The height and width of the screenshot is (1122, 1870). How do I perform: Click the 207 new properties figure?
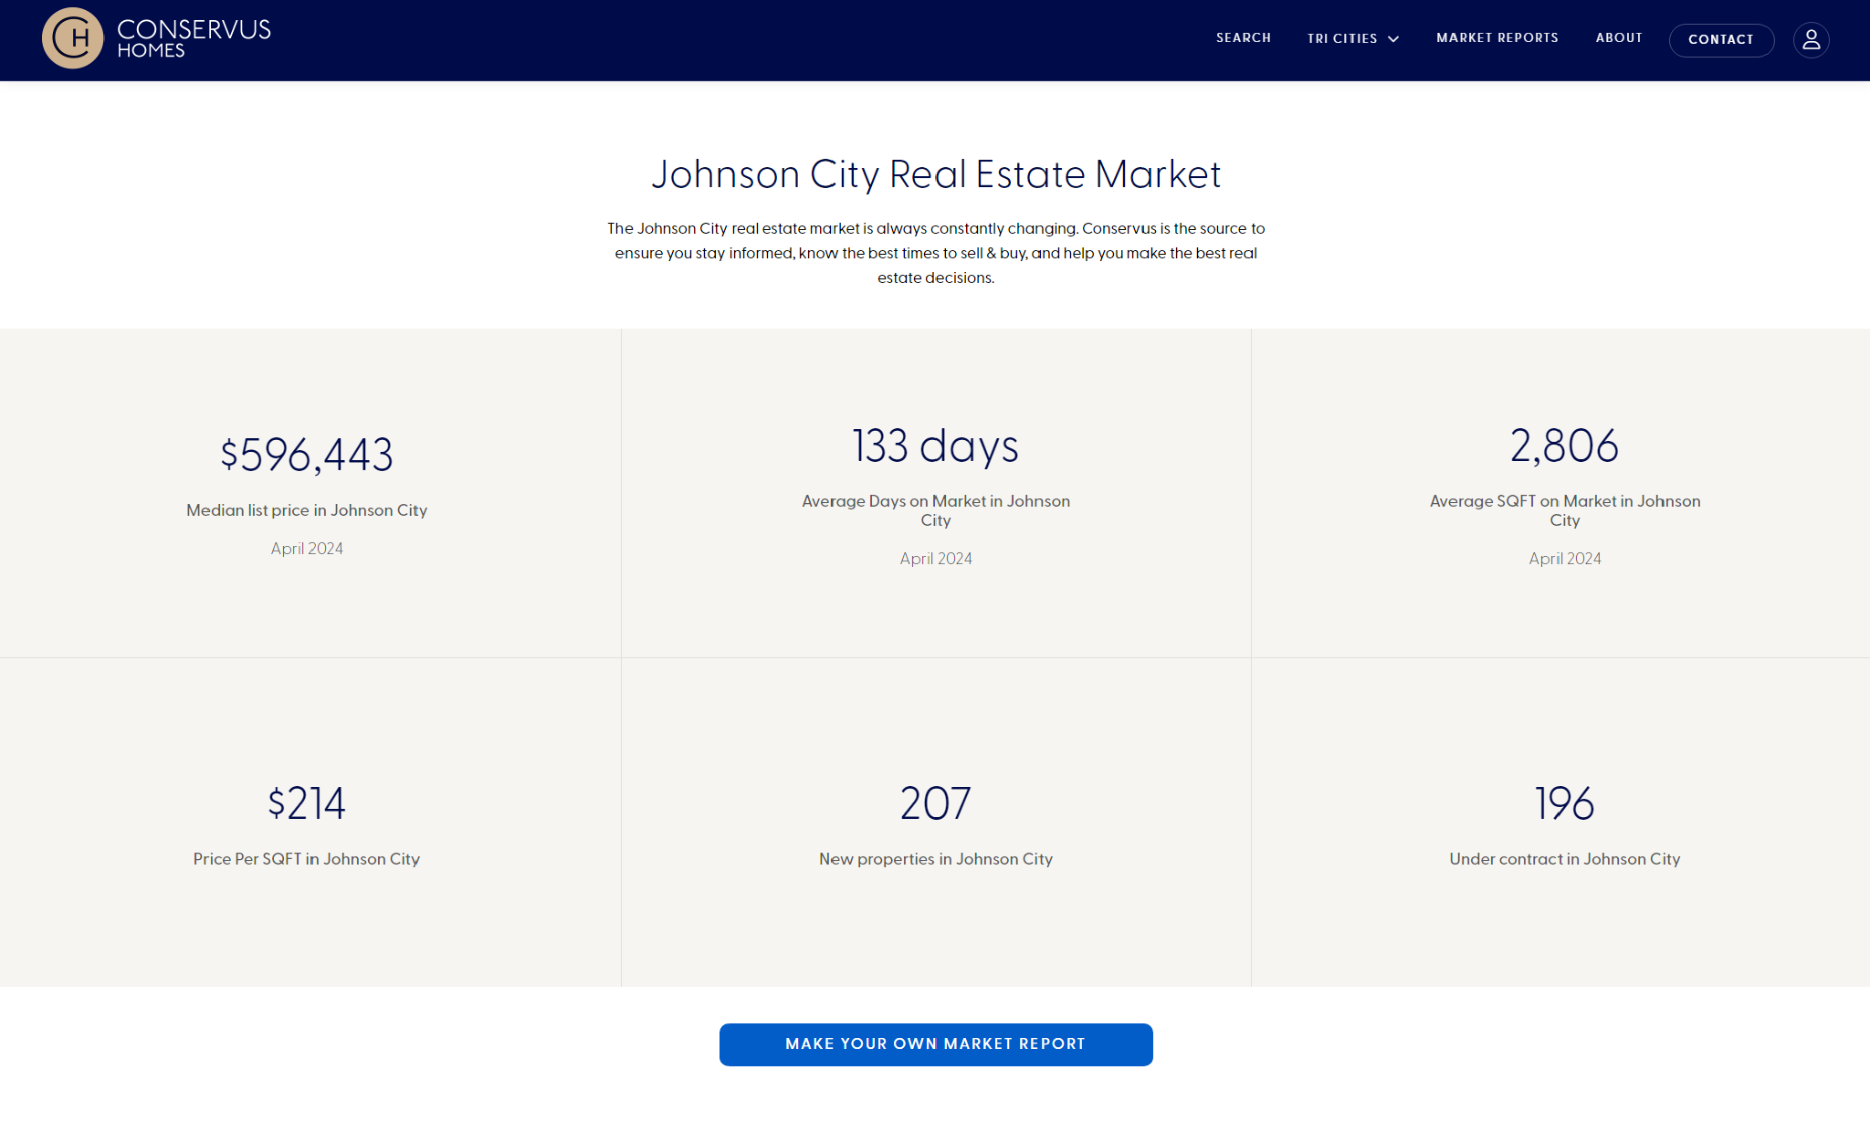coord(935,803)
